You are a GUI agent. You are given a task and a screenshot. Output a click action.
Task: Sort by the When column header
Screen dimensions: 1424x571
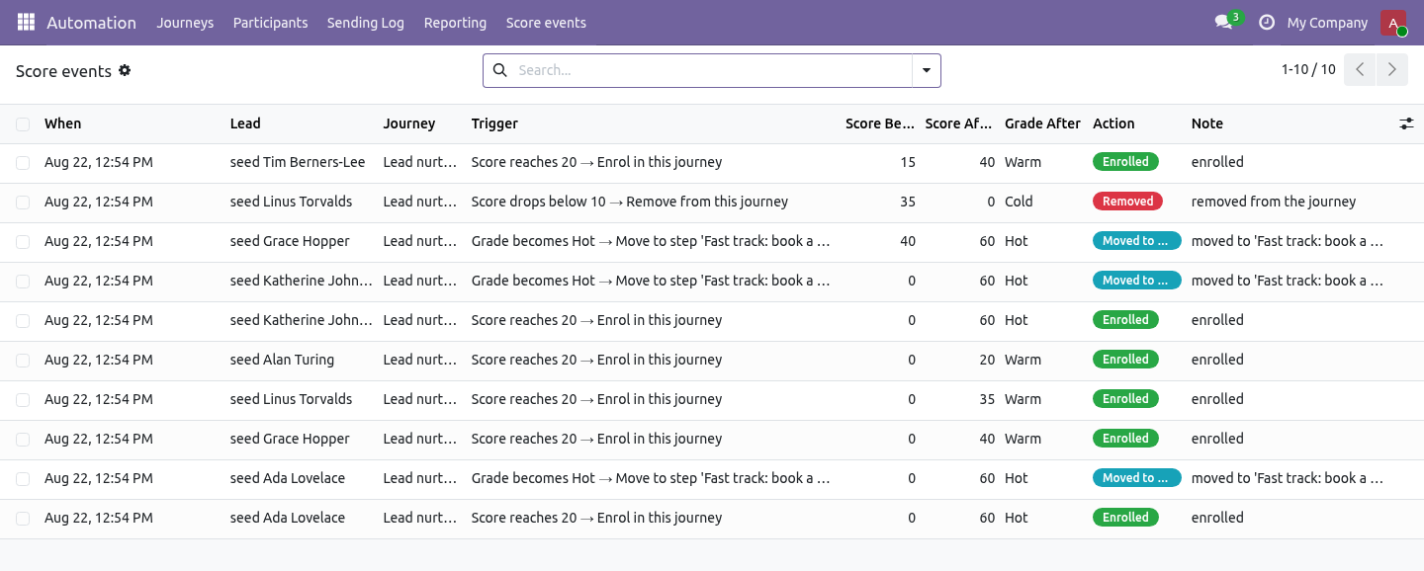[x=62, y=123]
